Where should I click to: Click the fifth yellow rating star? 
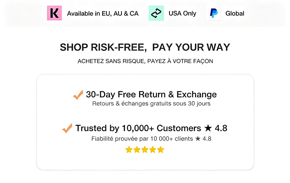click(x=161, y=150)
